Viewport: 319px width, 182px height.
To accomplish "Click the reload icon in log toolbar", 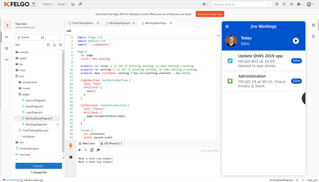I will pos(92,150).
